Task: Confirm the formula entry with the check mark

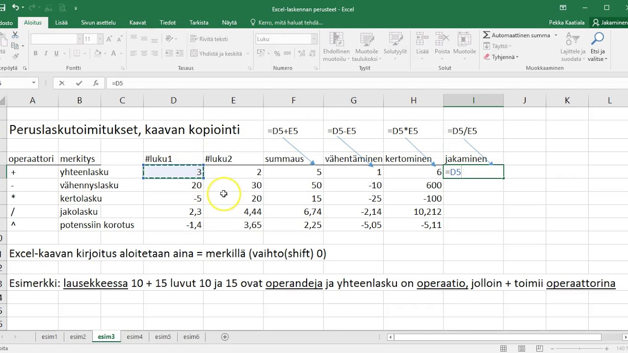Action: coord(78,83)
